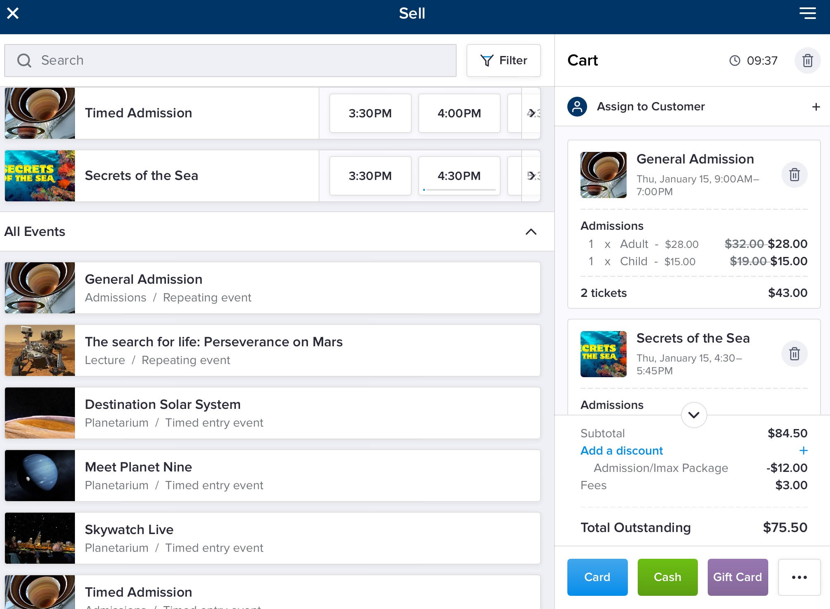The height and width of the screenshot is (609, 830).
Task: Close the Sell screen with the X icon
Action: [13, 14]
